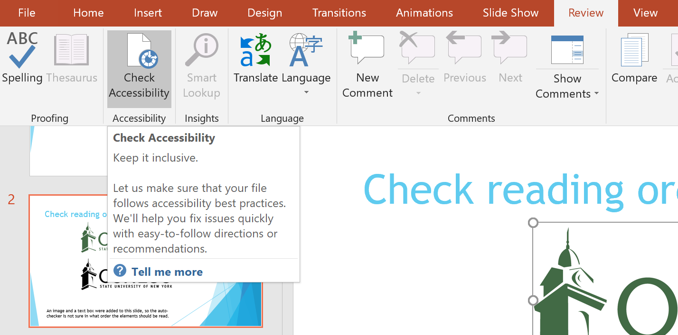The width and height of the screenshot is (678, 335).
Task: Open the Thesaurus tool
Action: point(72,58)
